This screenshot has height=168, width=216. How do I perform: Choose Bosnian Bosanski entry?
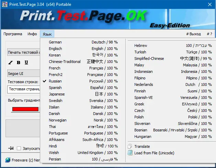[x=171, y=130]
